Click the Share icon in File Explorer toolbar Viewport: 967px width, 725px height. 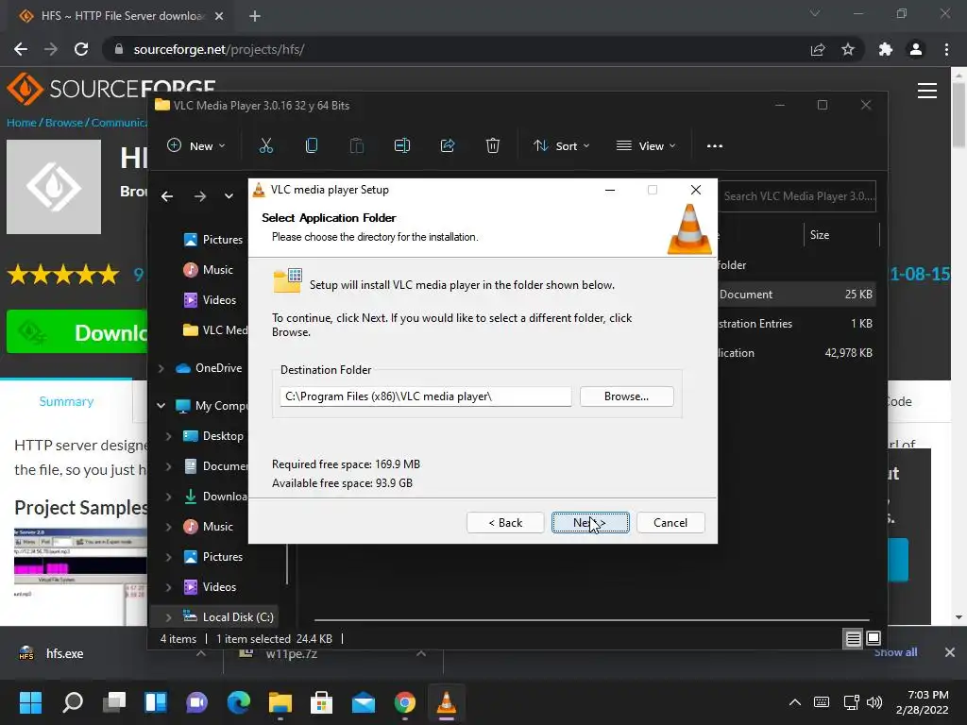click(447, 145)
